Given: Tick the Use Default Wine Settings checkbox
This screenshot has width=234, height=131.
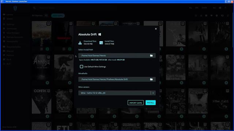Looking at the screenshot, I should click(82, 67).
